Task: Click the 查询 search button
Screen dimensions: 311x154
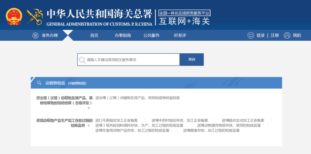Action: (x=191, y=59)
